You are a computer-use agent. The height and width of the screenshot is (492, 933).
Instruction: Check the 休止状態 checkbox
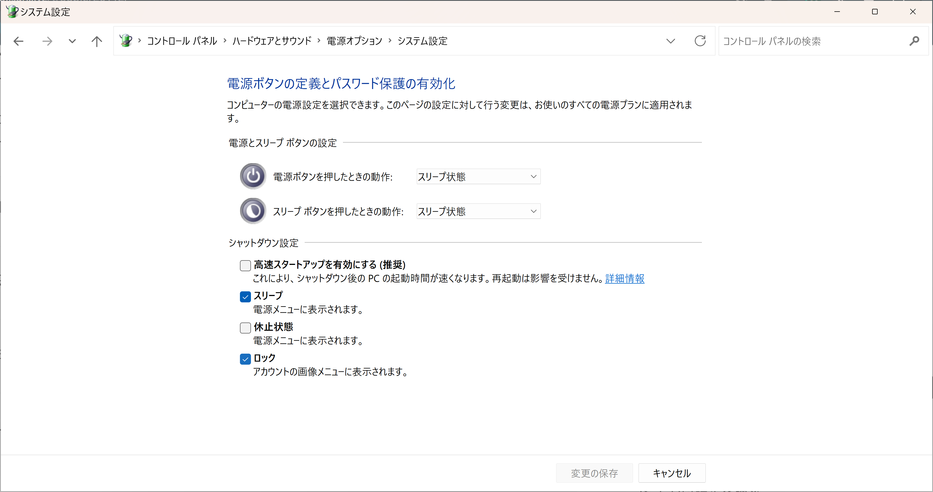pos(245,328)
